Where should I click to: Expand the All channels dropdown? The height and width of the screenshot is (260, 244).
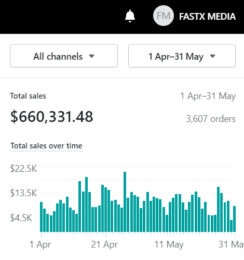(x=64, y=56)
